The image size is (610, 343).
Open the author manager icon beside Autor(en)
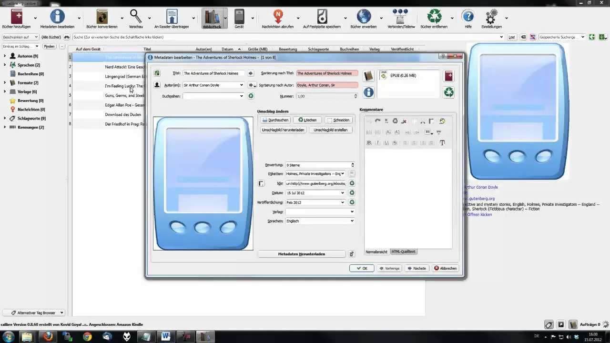pos(157,85)
